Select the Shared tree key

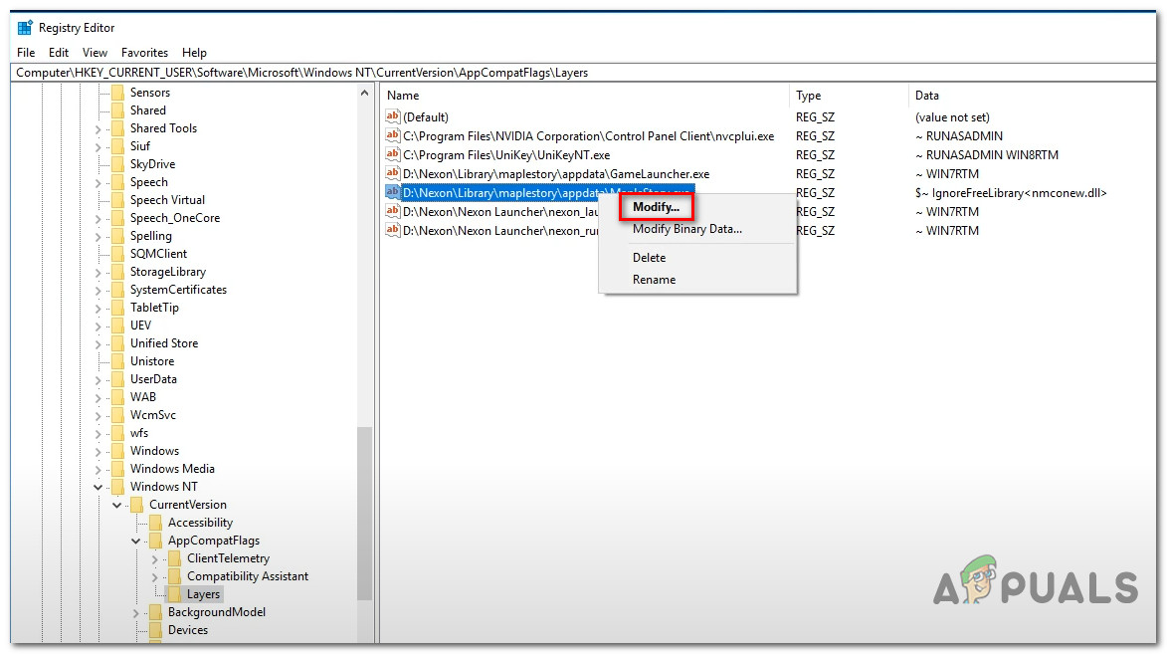tap(148, 110)
